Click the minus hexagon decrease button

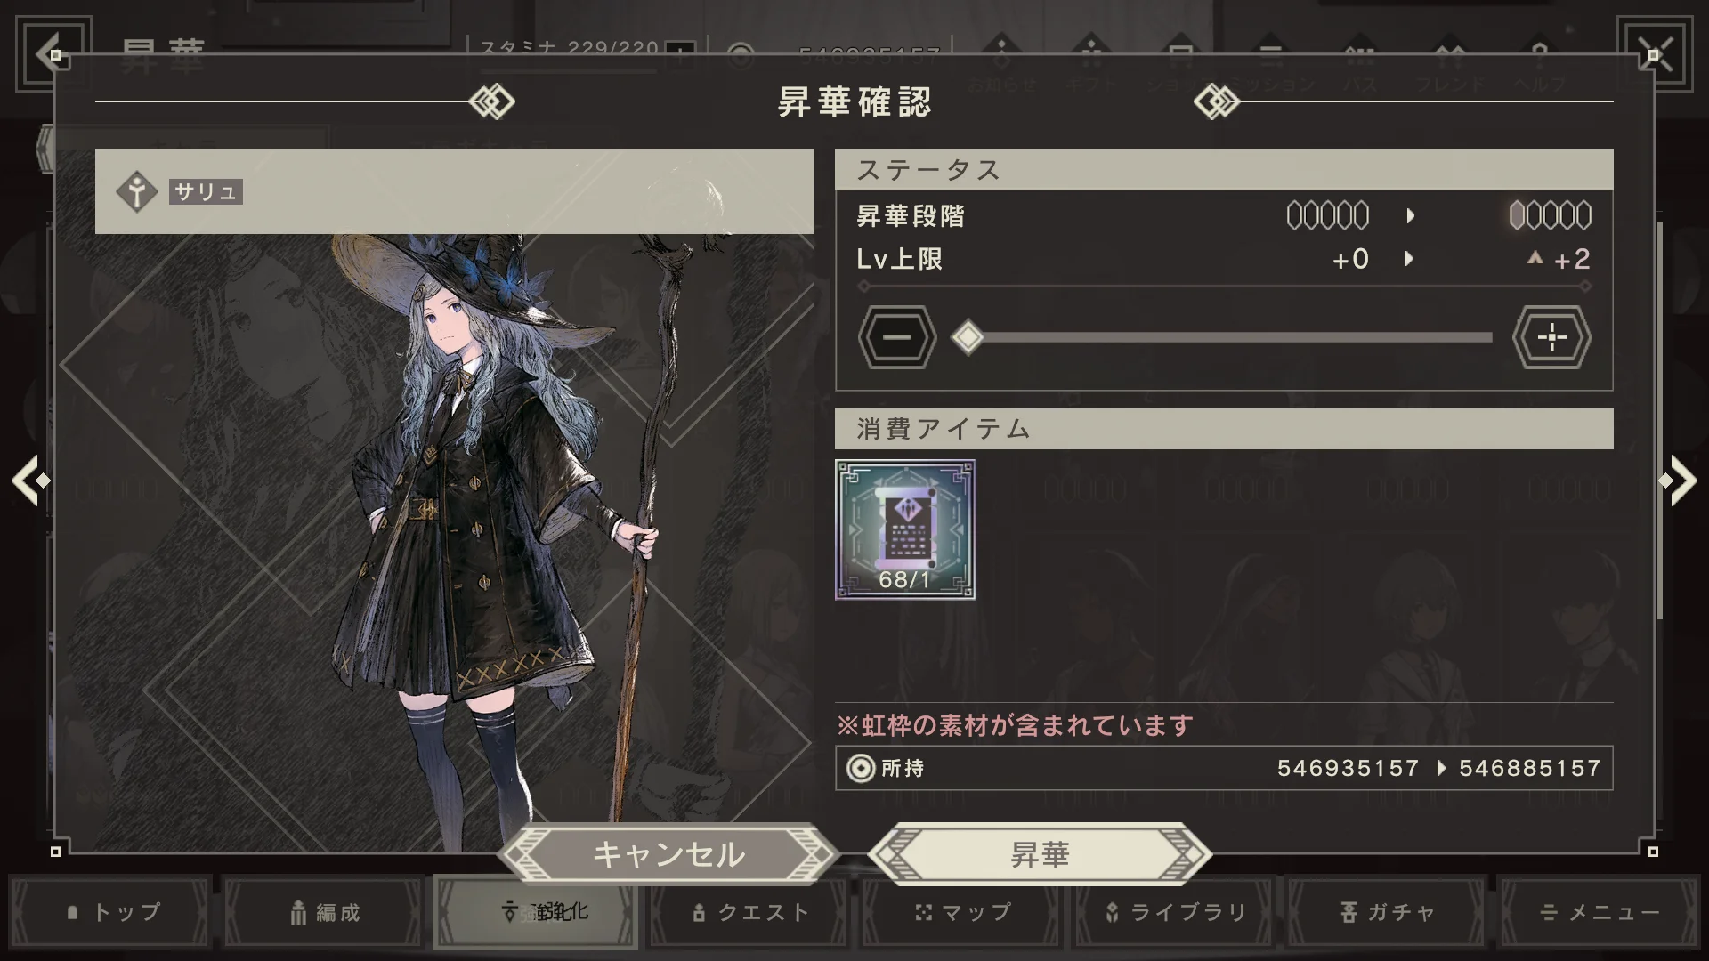click(897, 337)
